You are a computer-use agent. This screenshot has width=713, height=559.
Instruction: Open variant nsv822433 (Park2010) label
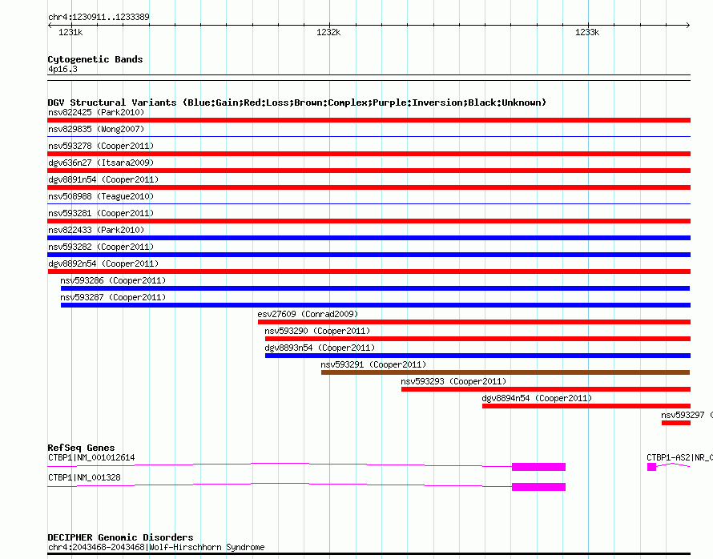pyautogui.click(x=96, y=230)
